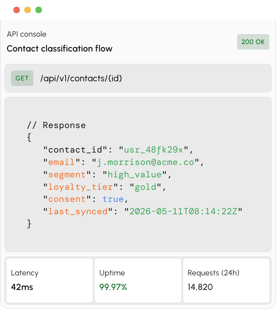Click the yellow minimize window dot
Image resolution: width=276 pixels, height=309 pixels.
click(28, 10)
